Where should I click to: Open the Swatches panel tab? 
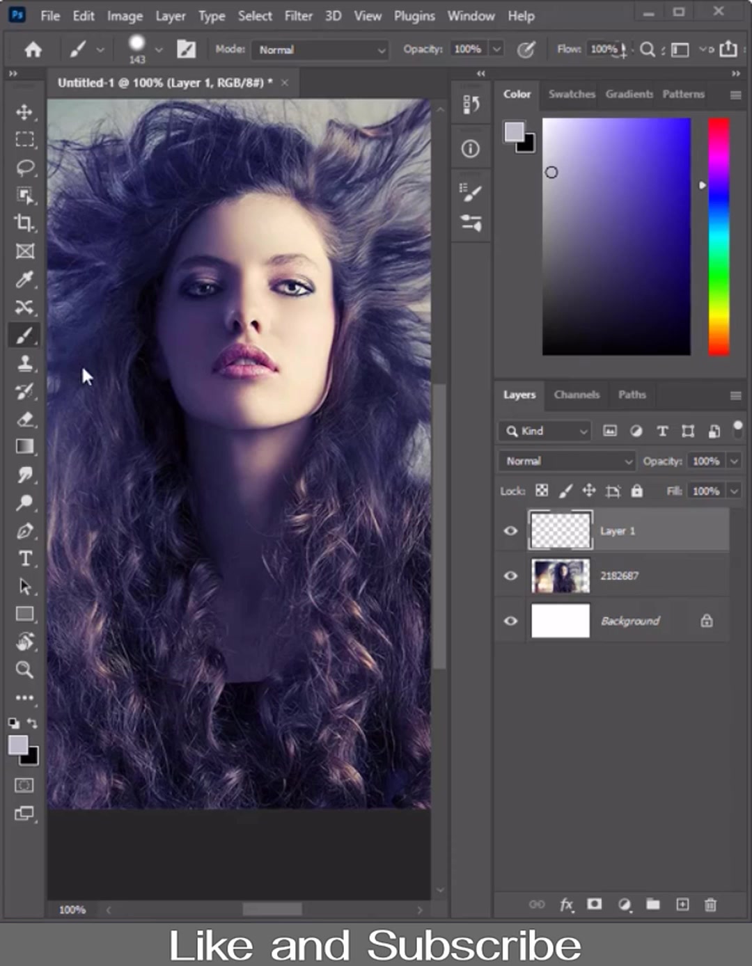coord(572,94)
